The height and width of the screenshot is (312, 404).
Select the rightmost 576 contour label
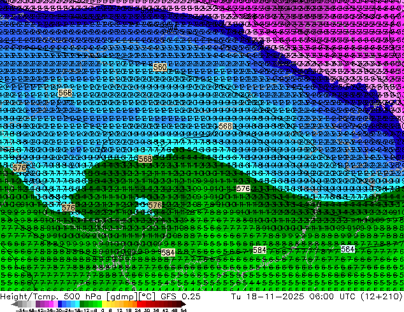pos(243,188)
